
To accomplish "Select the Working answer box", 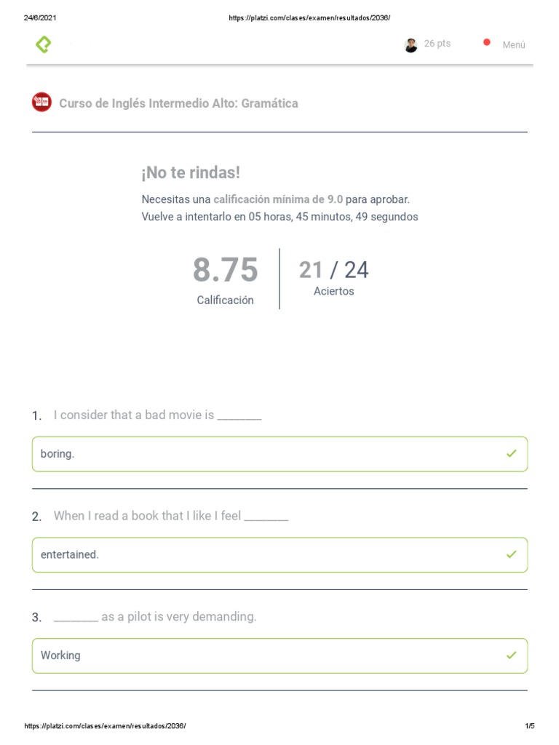I will pyautogui.click(x=280, y=656).
